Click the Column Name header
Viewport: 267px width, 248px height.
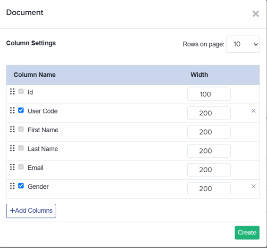coord(34,75)
